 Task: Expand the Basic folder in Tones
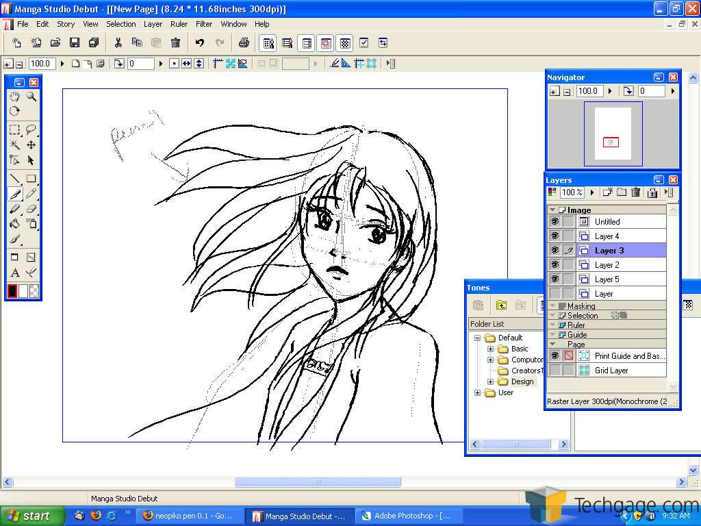[x=490, y=349]
